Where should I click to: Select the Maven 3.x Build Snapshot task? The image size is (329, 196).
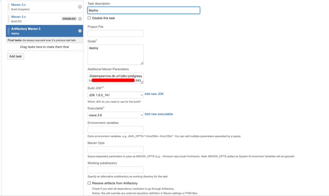coord(44,7)
